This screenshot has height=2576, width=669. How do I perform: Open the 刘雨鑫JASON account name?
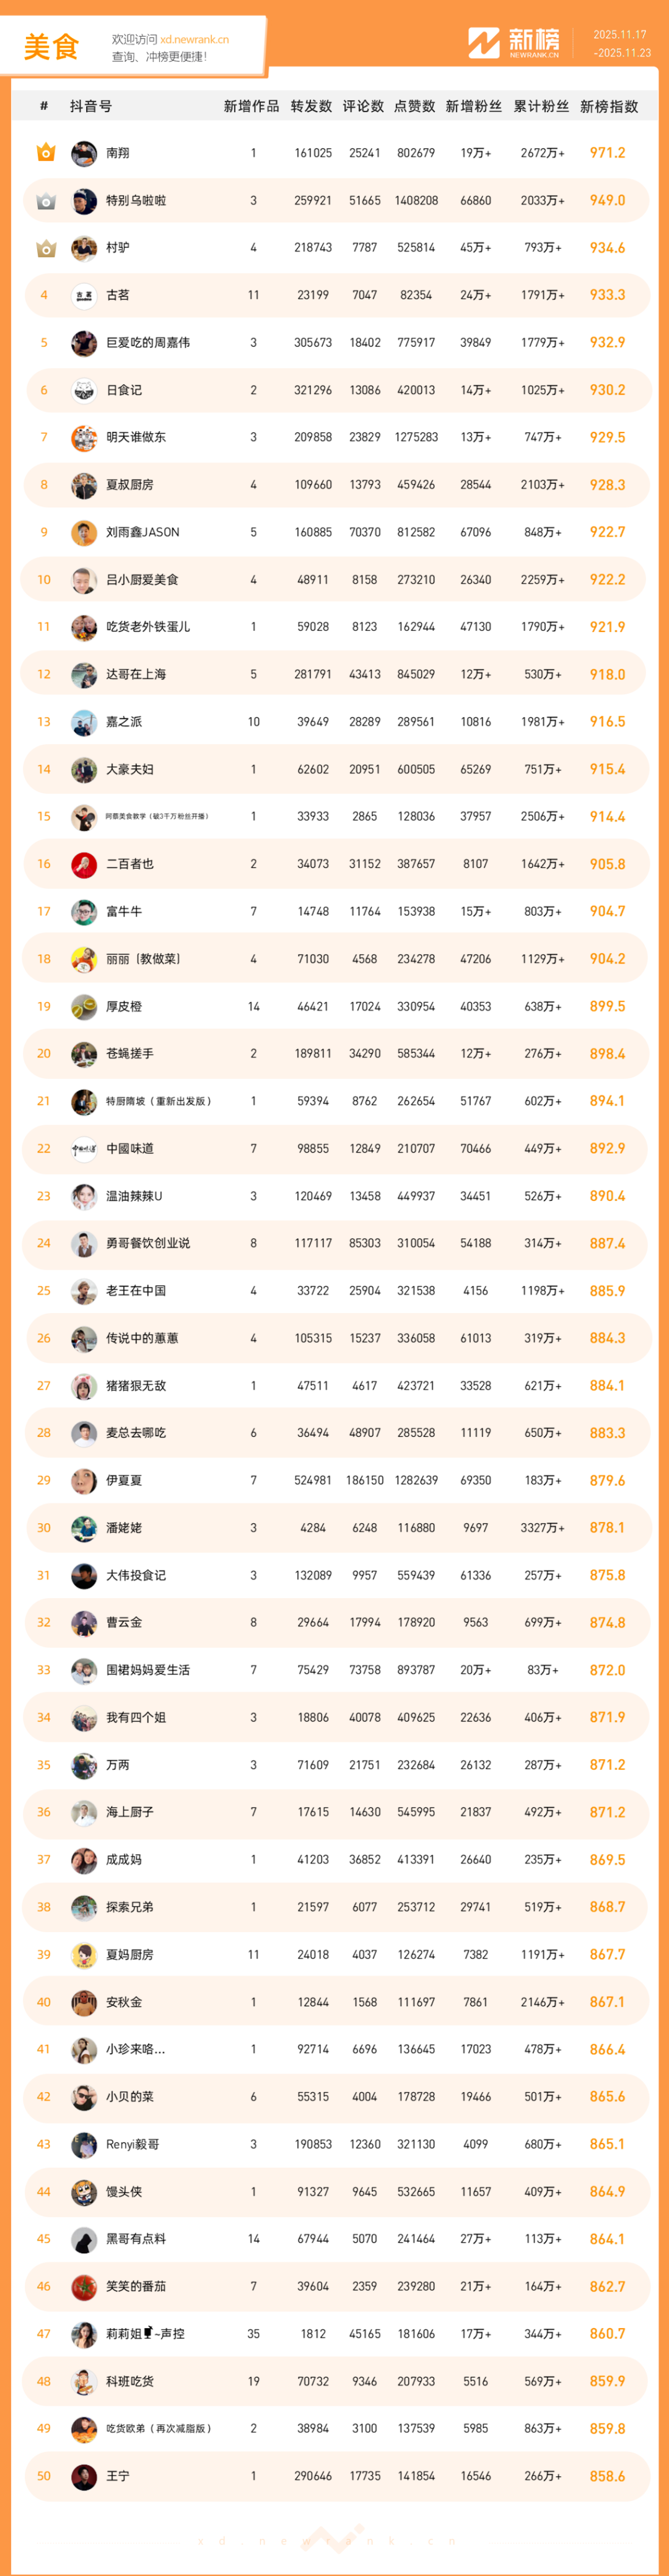143,532
